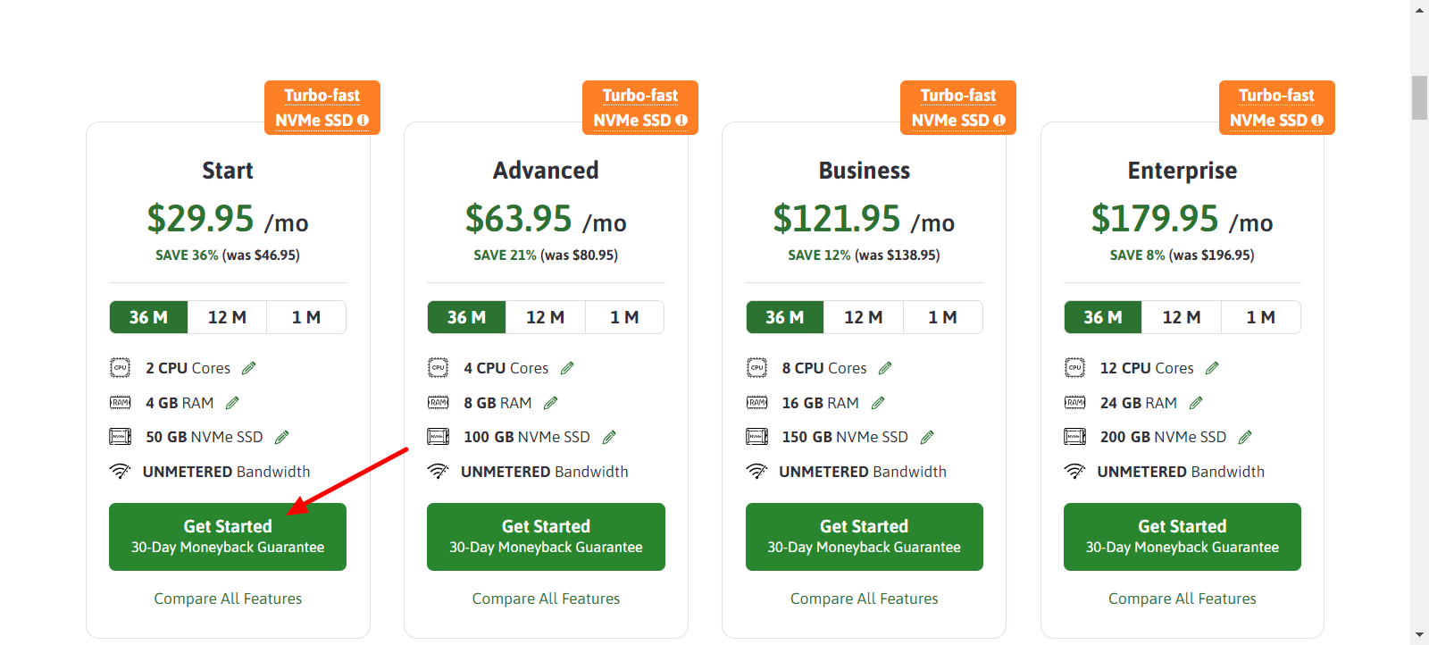This screenshot has width=1429, height=645.
Task: Choose 1 M term on Enterprise plan
Action: [x=1261, y=317]
